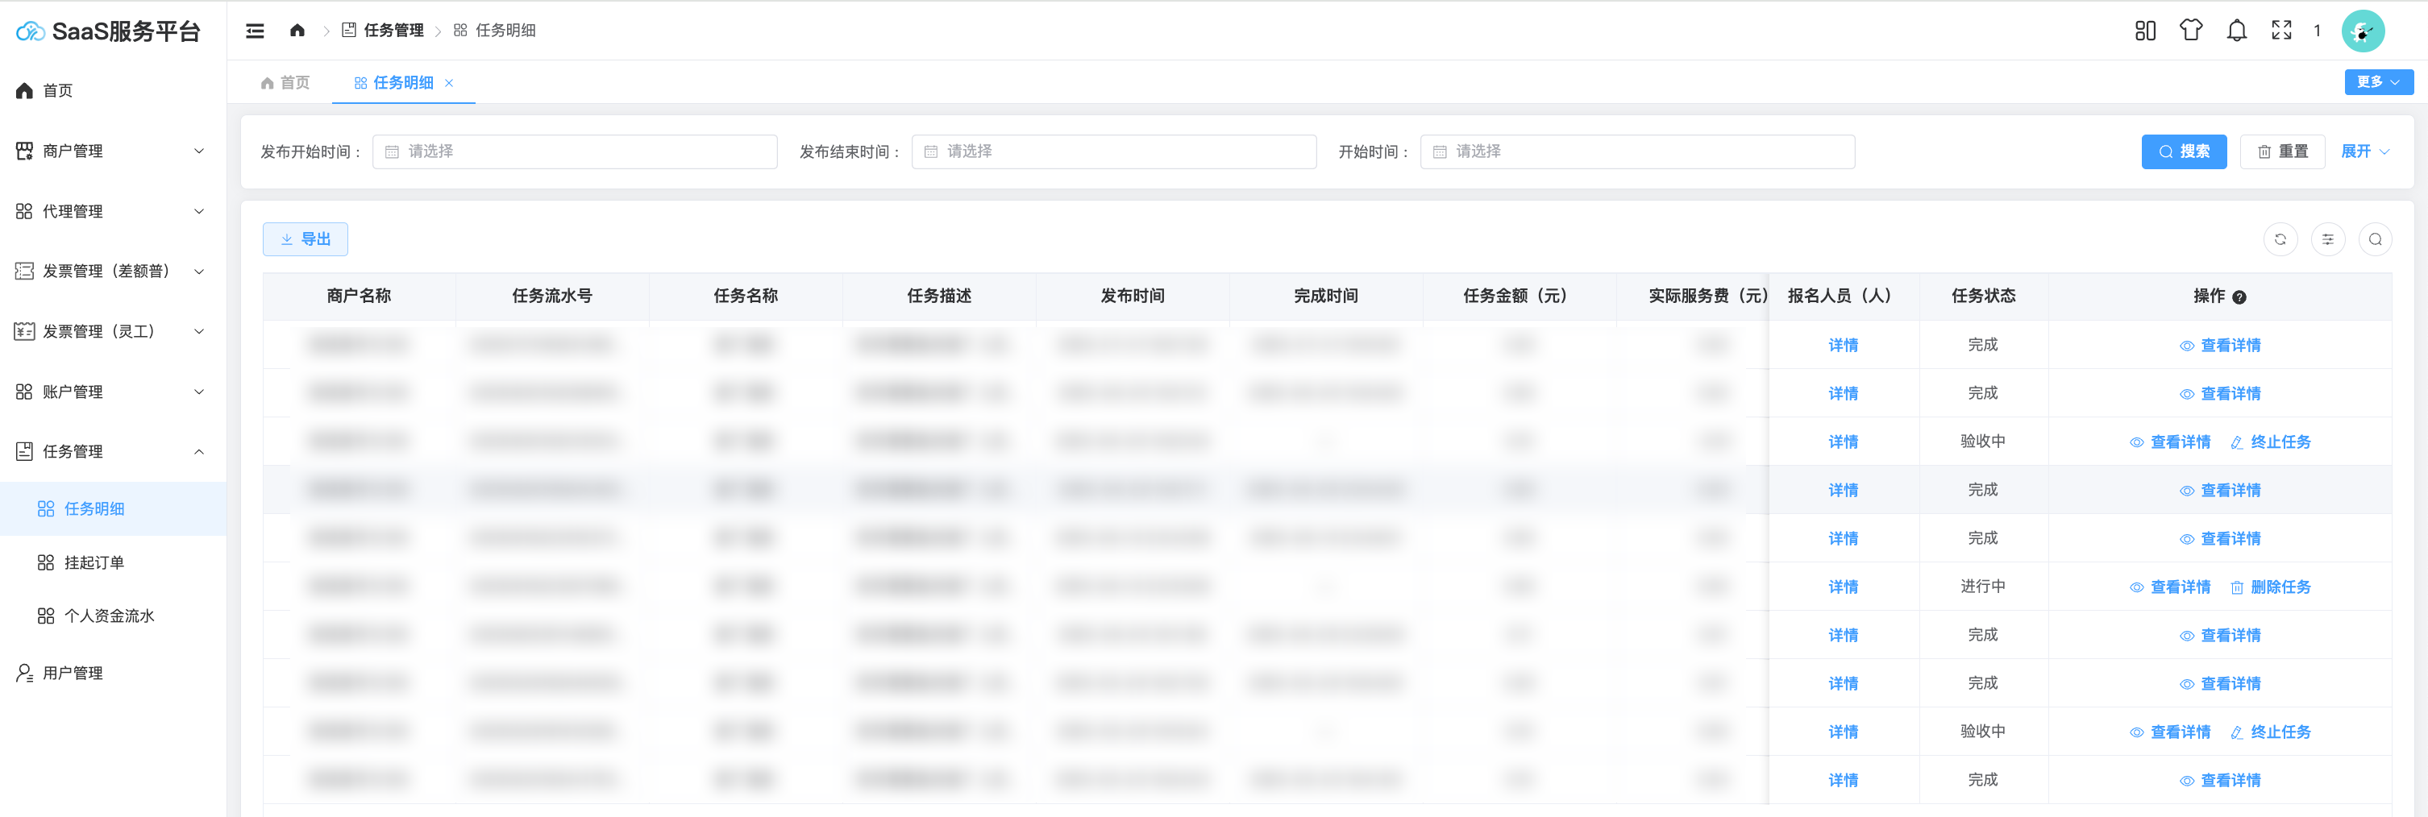The height and width of the screenshot is (817, 2428).
Task: Click the sidebar collapse hamburger icon
Action: pos(255,31)
